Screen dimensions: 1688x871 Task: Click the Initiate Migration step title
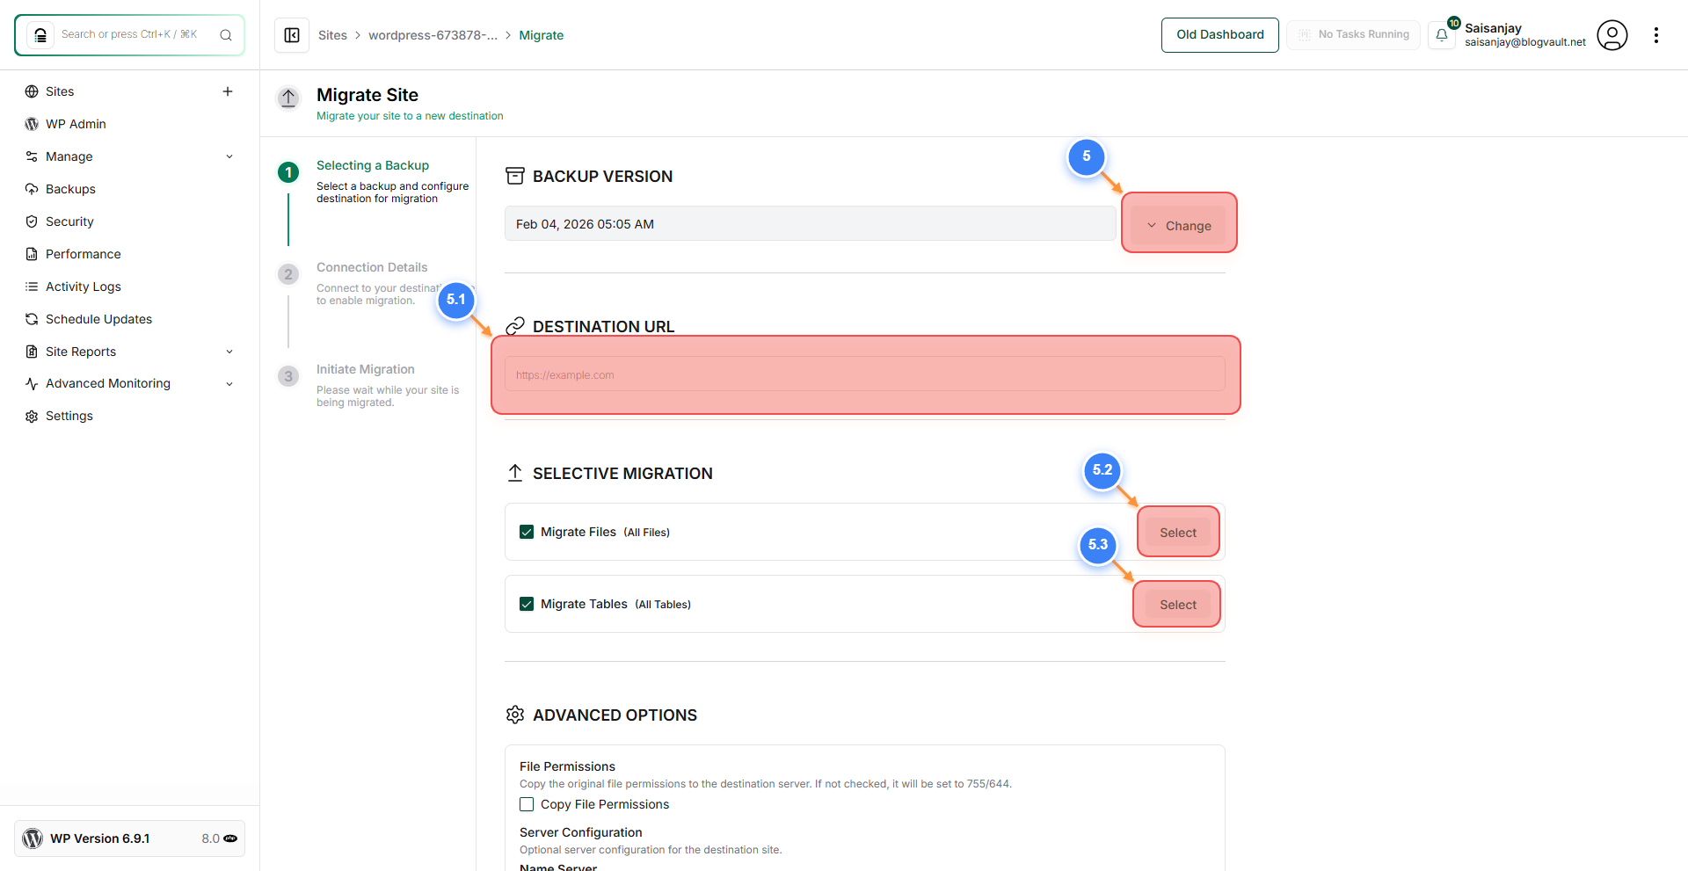point(366,369)
